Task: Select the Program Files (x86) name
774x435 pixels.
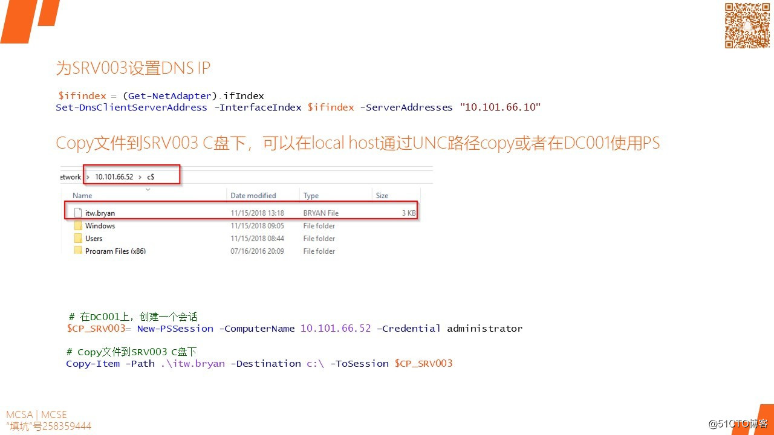Action: coord(115,251)
